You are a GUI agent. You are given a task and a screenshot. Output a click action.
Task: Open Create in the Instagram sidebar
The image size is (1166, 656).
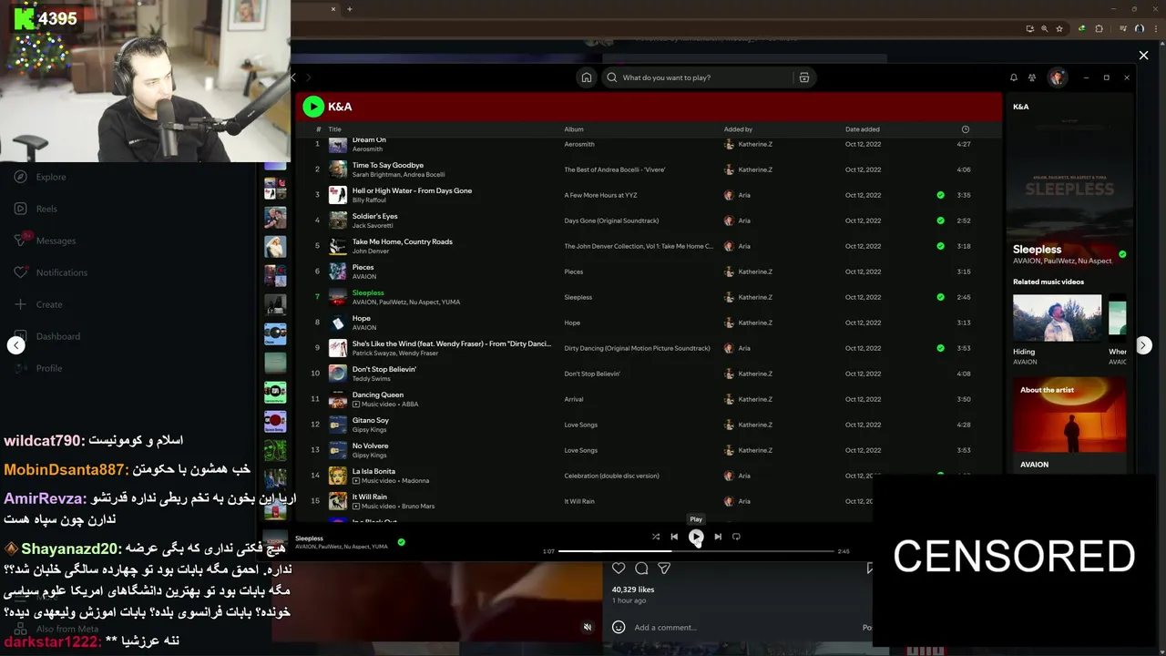(38, 304)
